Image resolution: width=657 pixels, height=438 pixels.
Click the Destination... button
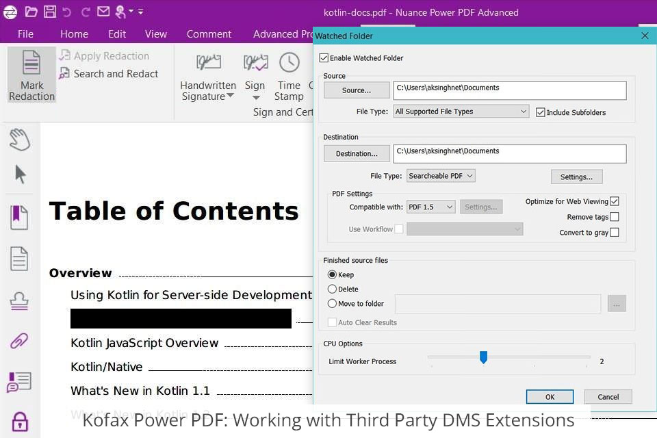pyautogui.click(x=357, y=153)
